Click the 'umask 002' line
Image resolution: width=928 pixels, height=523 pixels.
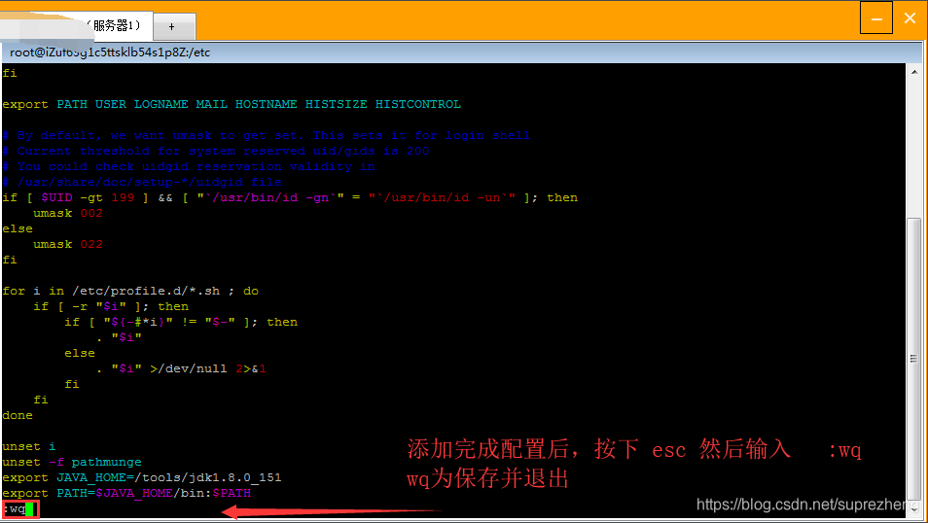pos(67,213)
